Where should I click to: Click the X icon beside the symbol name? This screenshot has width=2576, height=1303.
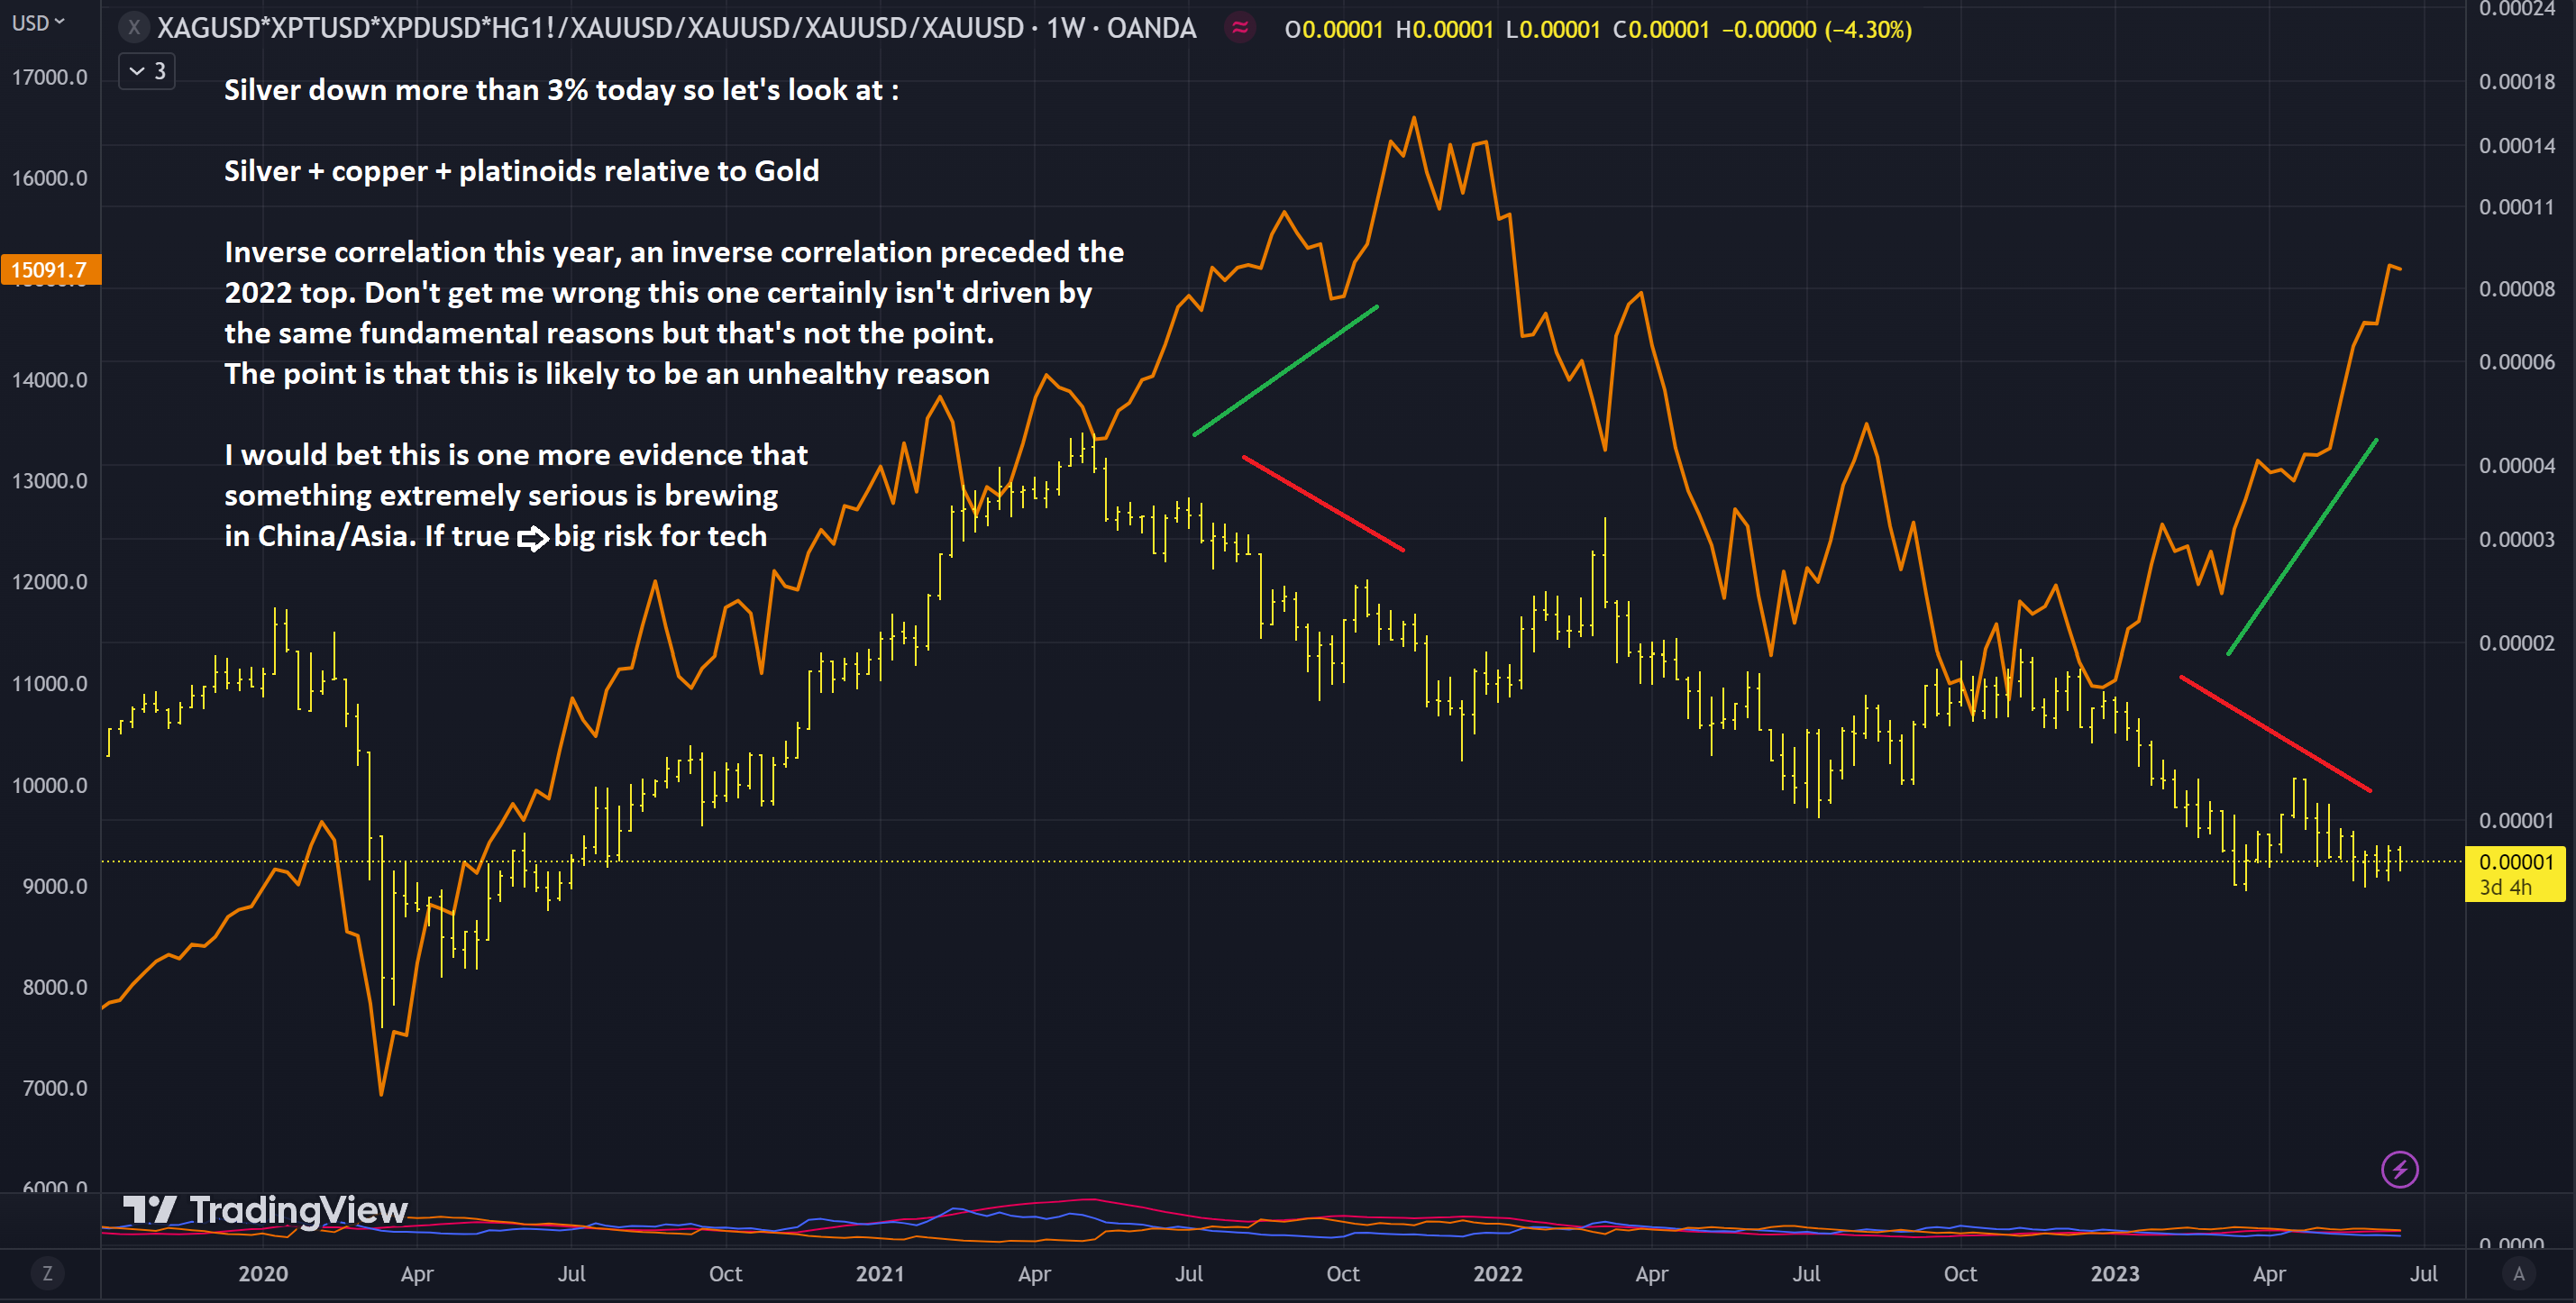coord(134,28)
